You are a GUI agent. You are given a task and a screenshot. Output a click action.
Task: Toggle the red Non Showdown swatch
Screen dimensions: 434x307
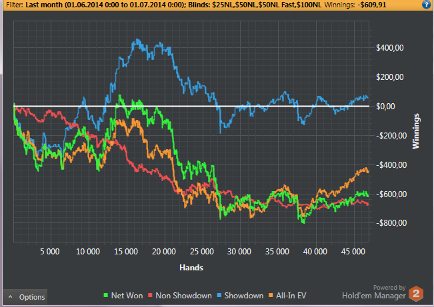150,296
